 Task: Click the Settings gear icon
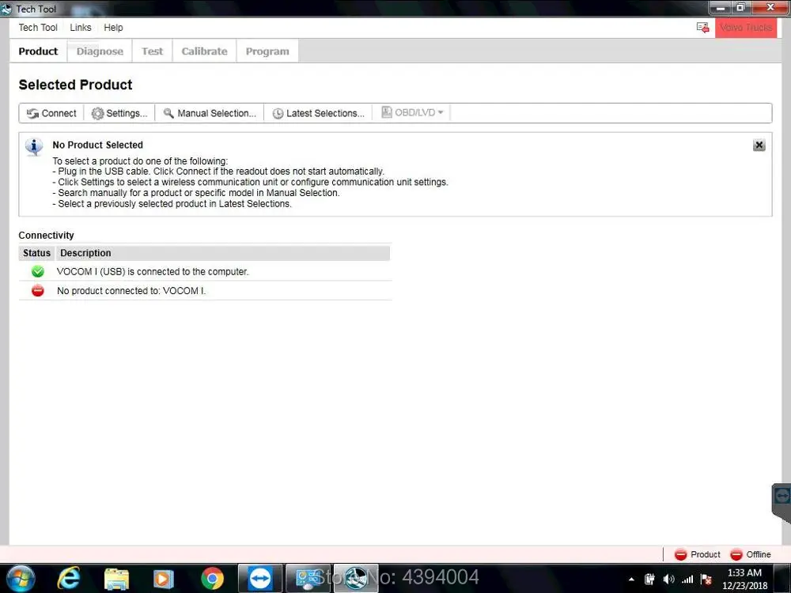pyautogui.click(x=97, y=113)
